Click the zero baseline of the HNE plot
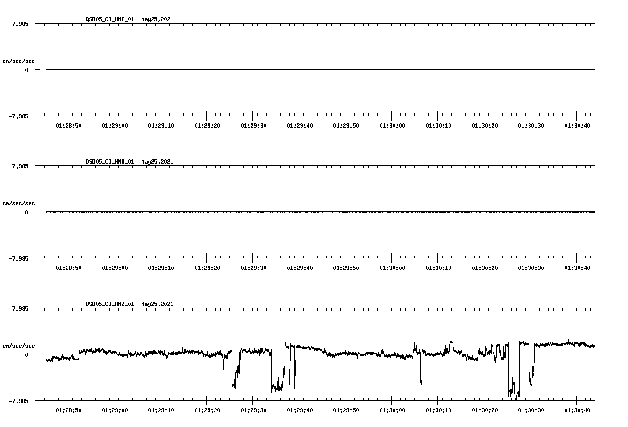Viewport: 628px width, 427px height. pyautogui.click(x=324, y=69)
